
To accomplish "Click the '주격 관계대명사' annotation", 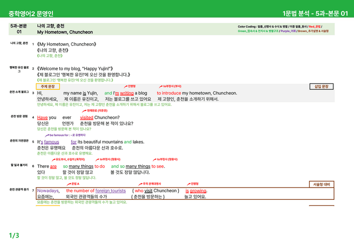I will (150, 184).
